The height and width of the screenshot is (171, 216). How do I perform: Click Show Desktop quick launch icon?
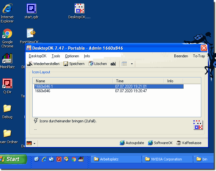[37, 159]
